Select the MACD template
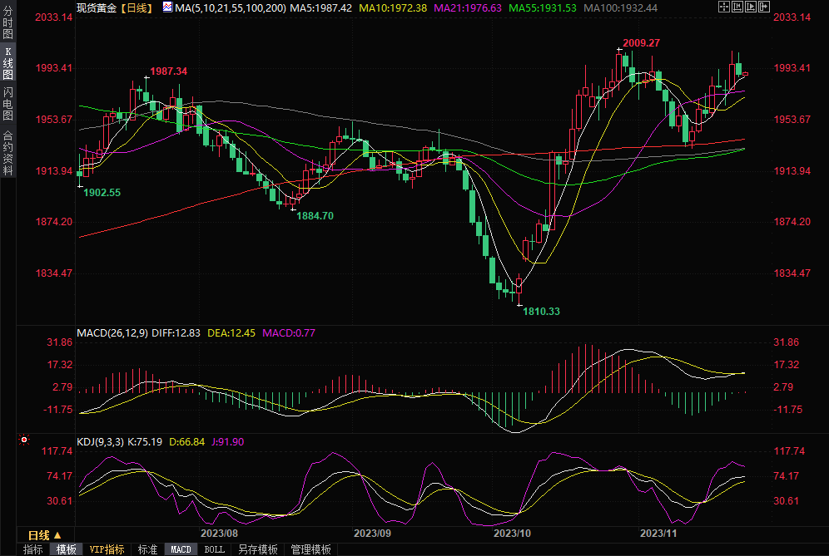The height and width of the screenshot is (556, 829). [x=181, y=549]
